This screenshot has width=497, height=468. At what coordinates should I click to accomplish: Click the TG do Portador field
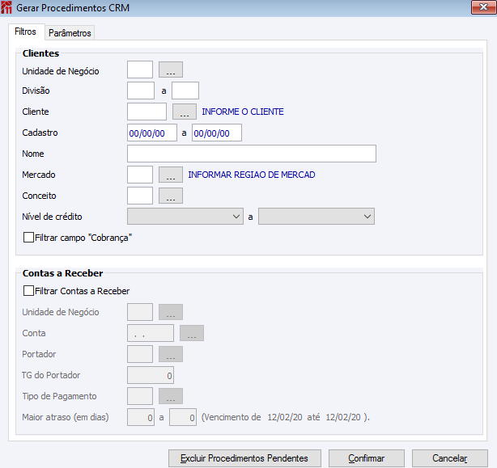coord(151,375)
